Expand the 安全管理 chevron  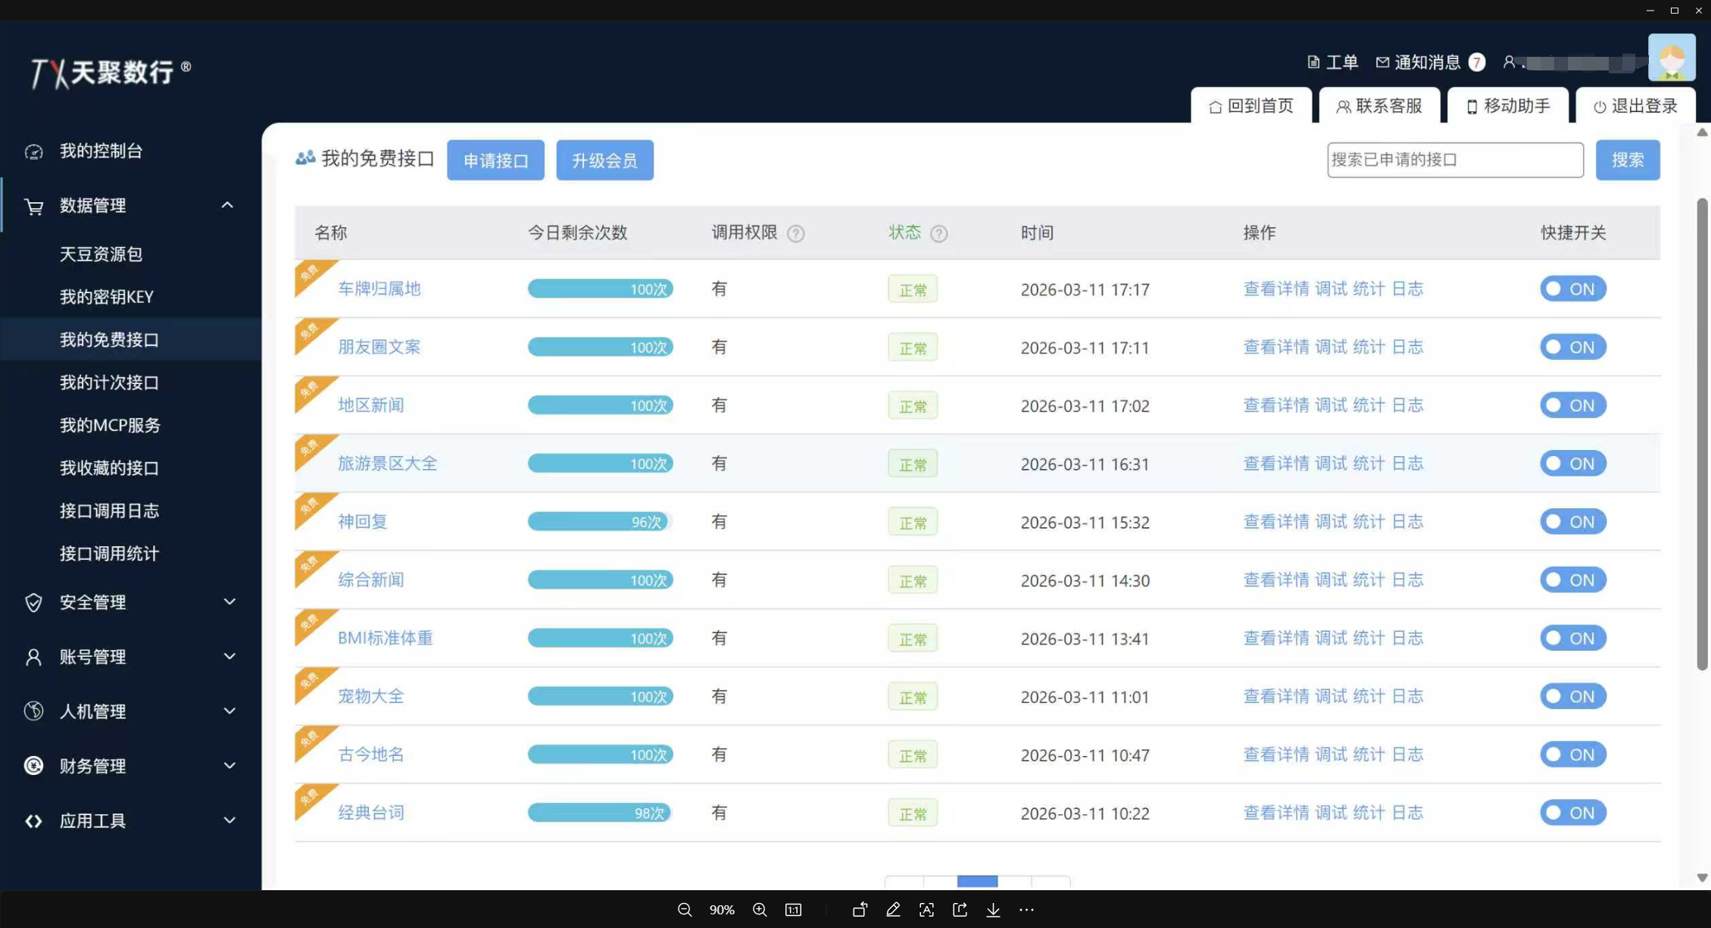(x=229, y=601)
